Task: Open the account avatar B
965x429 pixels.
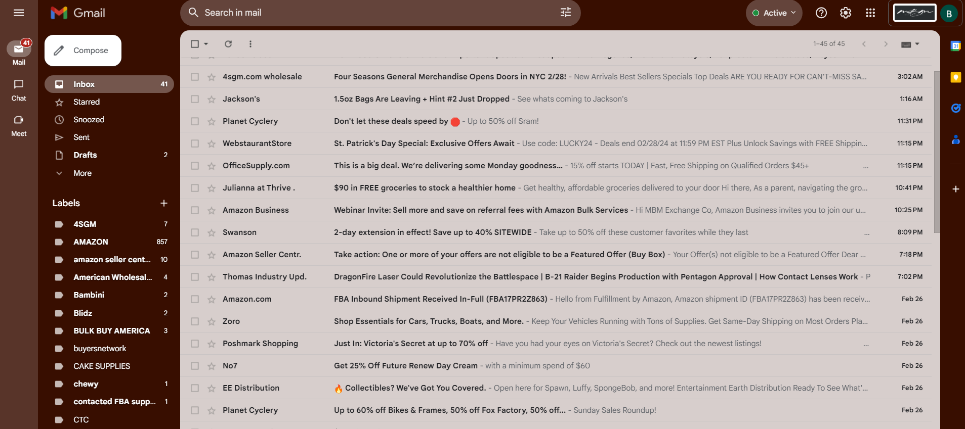Action: [x=949, y=13]
